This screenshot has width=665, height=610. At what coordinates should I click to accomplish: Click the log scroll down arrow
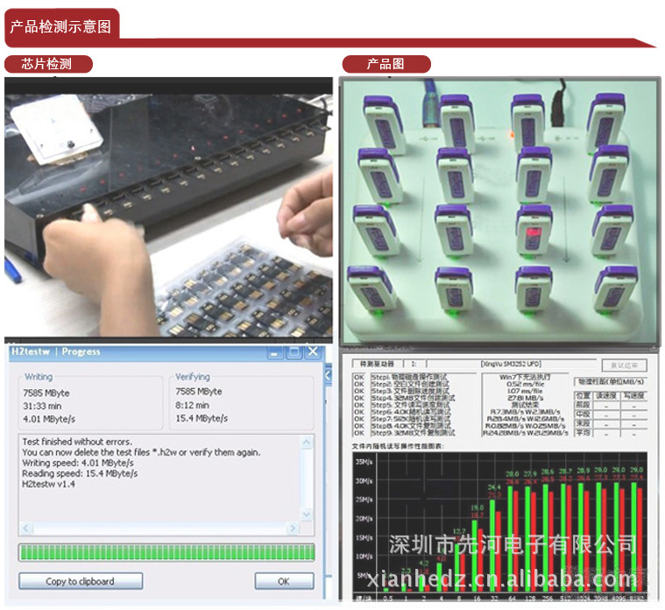click(x=307, y=514)
